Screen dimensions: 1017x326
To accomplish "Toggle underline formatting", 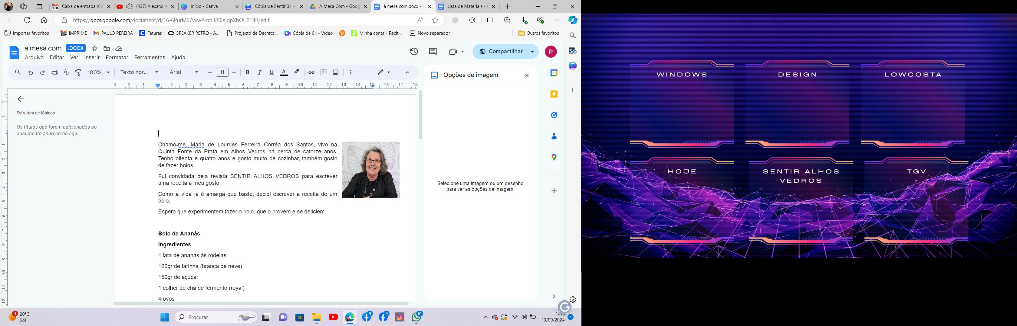I will 271,72.
